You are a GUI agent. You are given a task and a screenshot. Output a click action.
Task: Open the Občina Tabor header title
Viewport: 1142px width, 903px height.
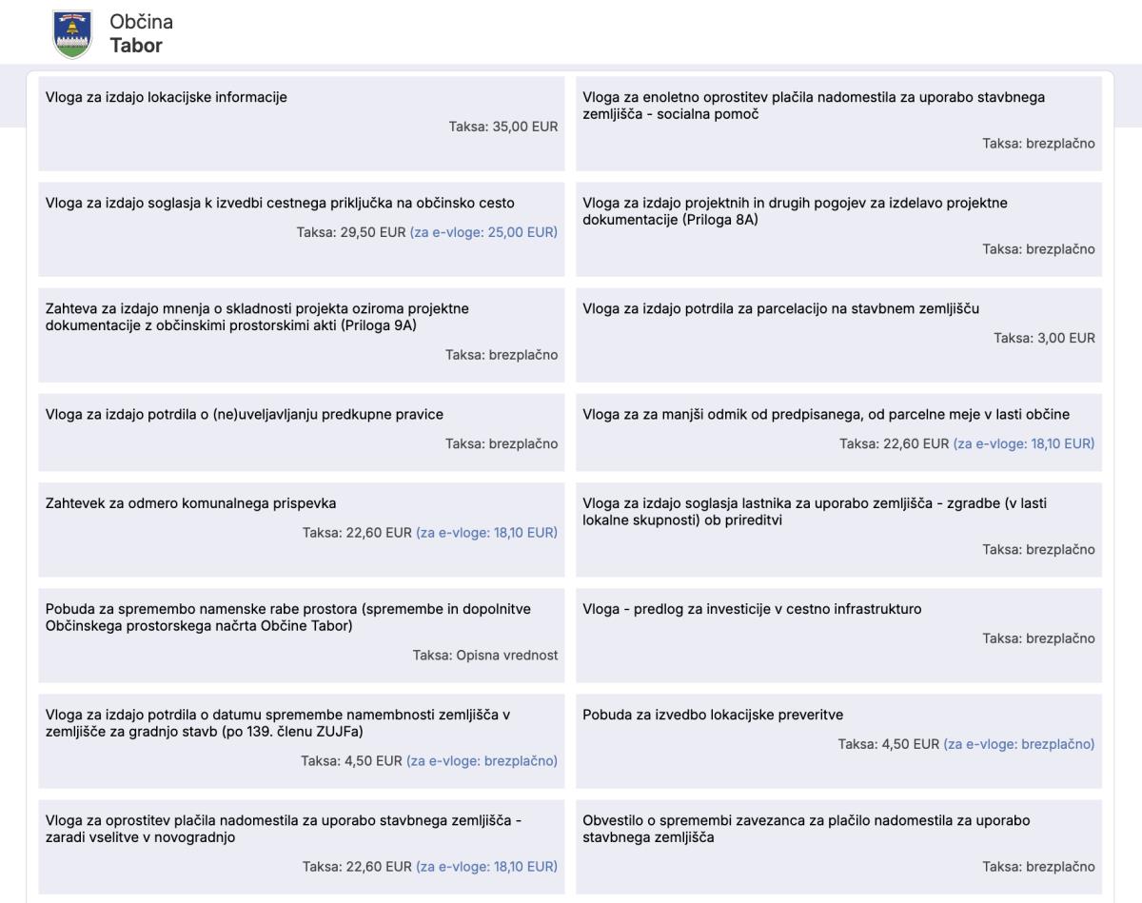pyautogui.click(x=142, y=33)
